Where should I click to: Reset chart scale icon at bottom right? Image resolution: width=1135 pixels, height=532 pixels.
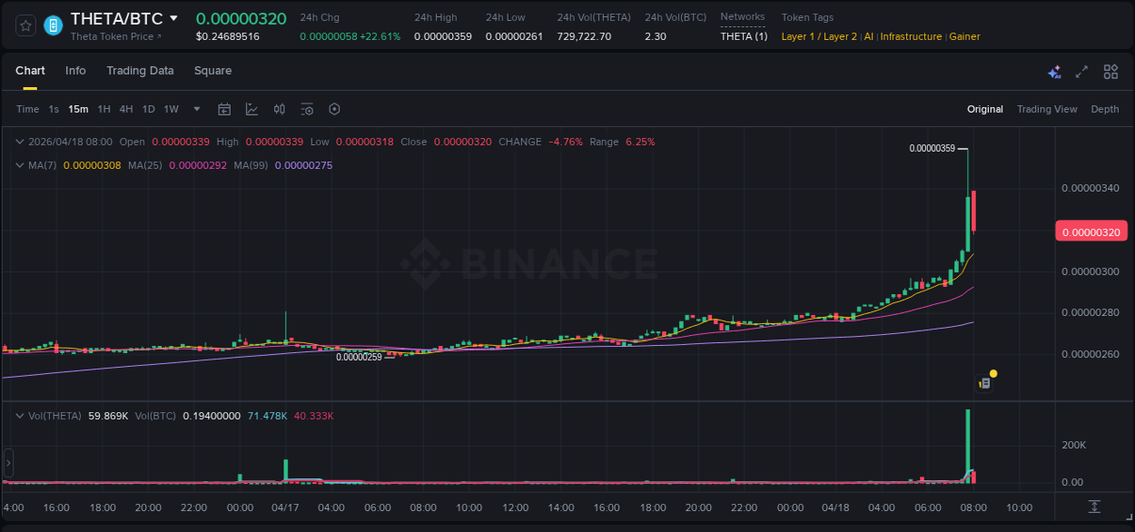coord(1095,507)
